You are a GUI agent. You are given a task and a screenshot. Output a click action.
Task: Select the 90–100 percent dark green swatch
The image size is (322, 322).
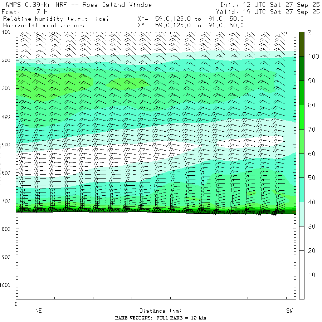[x=302, y=68]
